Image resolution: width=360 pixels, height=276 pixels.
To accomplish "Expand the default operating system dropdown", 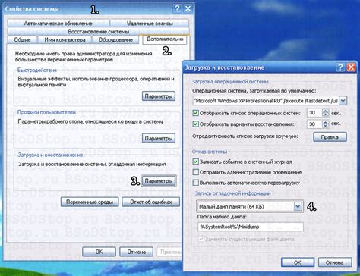I will pos(343,101).
